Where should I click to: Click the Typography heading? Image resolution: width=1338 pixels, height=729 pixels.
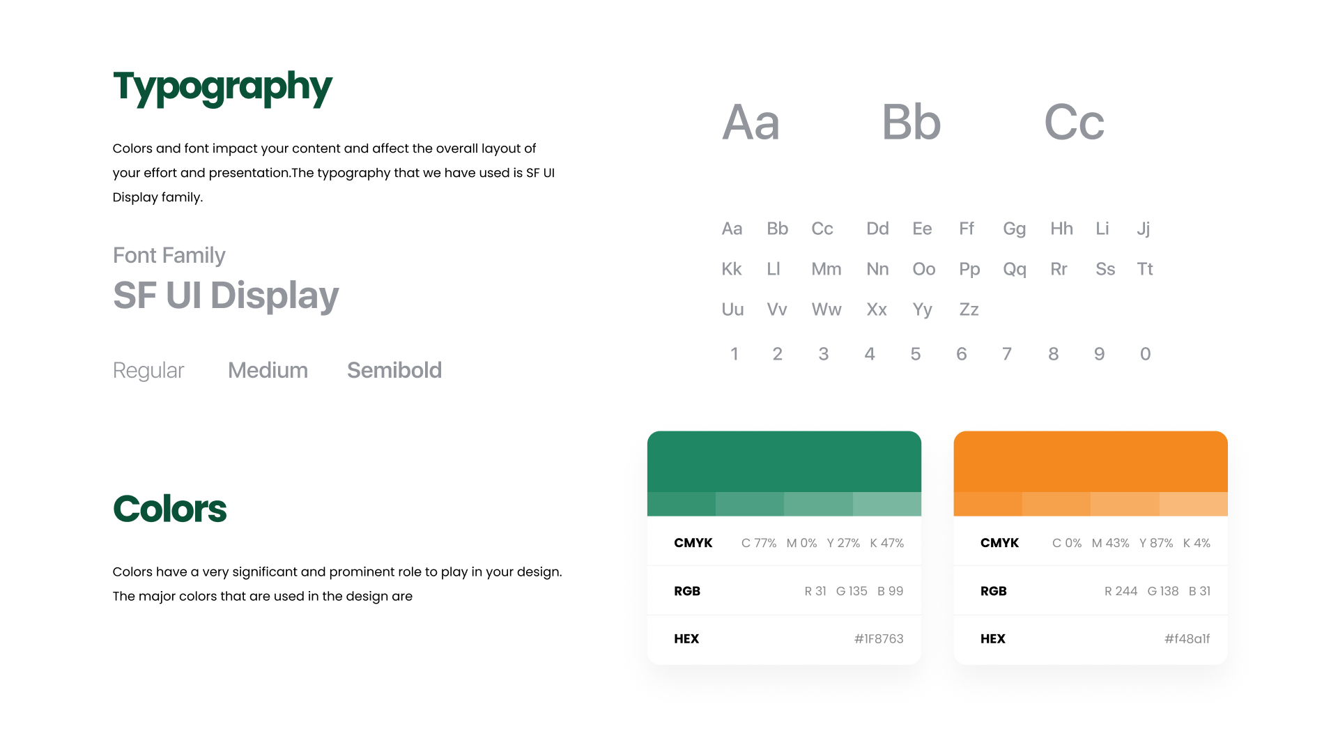pos(223,88)
